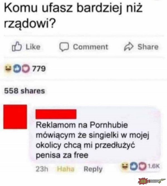Click the Comment button label
This screenshot has width=167, height=186.
[90, 47]
